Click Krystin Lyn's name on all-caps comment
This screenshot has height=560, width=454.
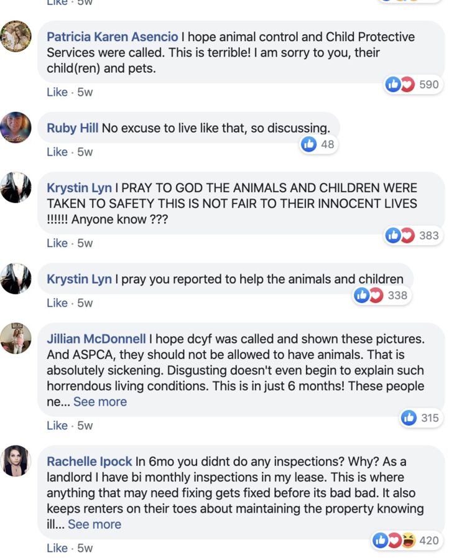[79, 188]
